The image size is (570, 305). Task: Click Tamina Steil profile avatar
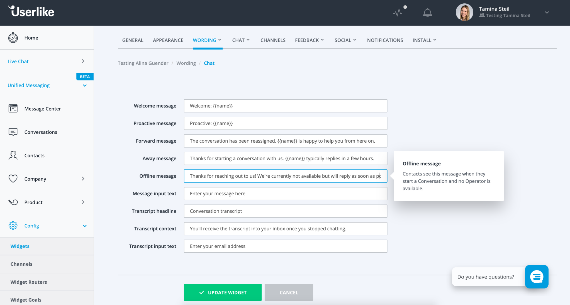pos(464,12)
